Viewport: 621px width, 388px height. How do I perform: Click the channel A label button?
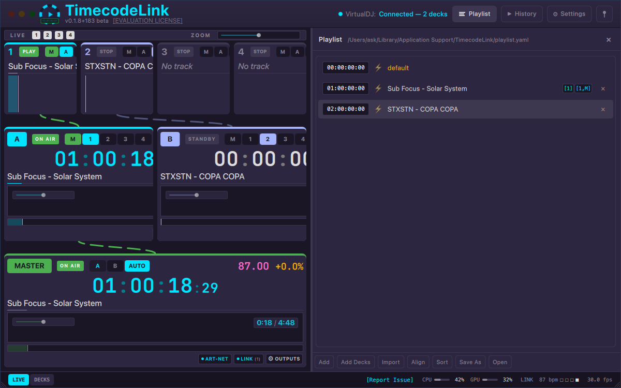tap(17, 139)
